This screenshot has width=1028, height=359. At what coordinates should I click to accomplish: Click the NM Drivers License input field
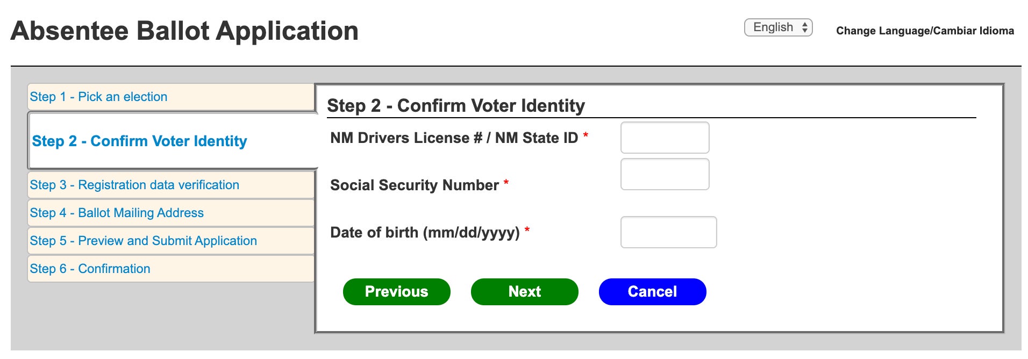click(x=665, y=138)
